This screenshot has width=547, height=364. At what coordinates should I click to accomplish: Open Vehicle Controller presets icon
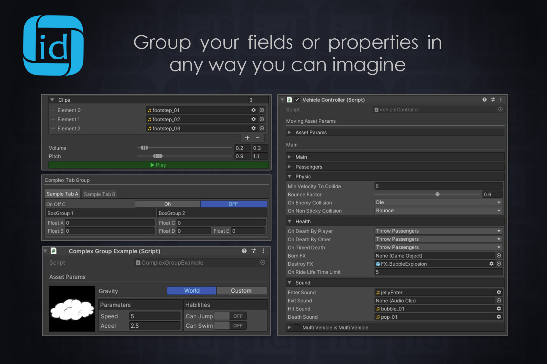pyautogui.click(x=493, y=100)
